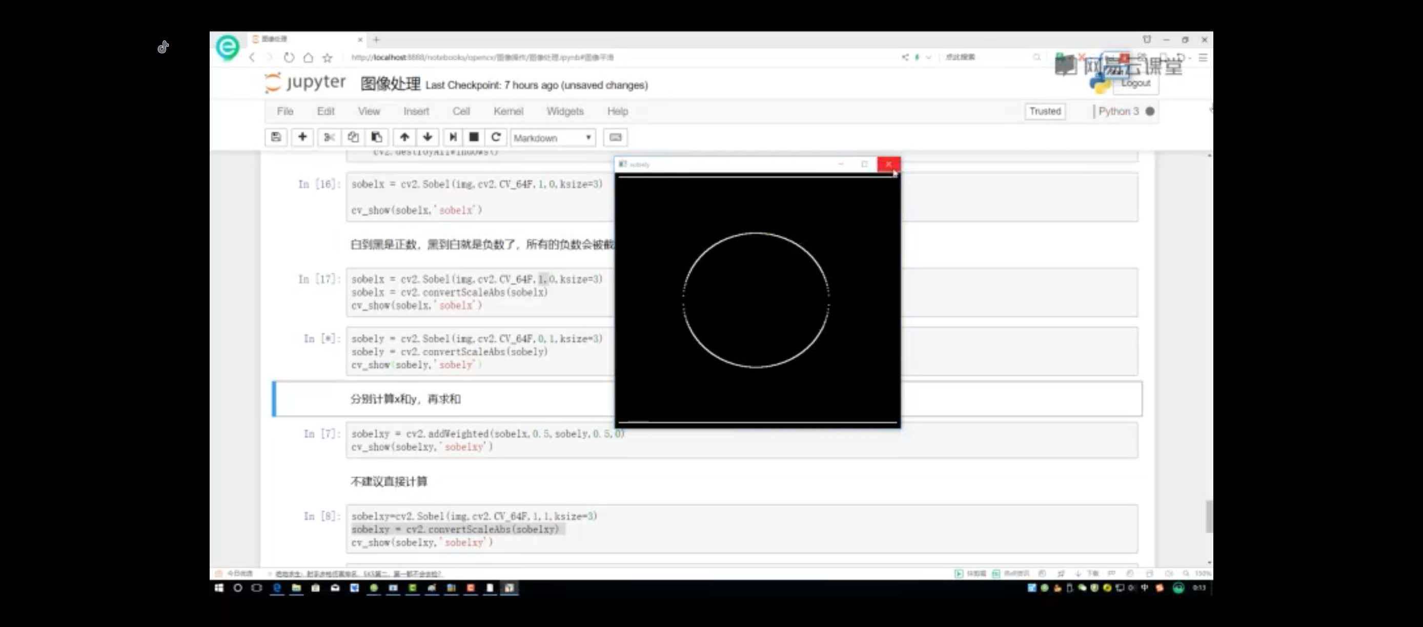Viewport: 1423px width, 627px height.
Task: Go back in the browser
Action: pyautogui.click(x=252, y=57)
